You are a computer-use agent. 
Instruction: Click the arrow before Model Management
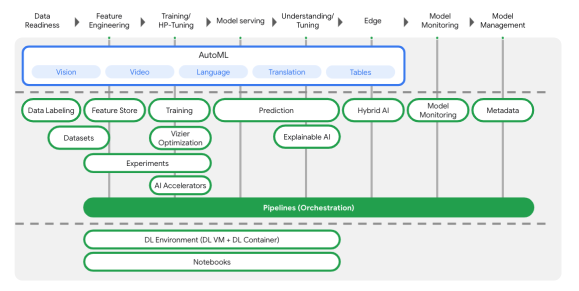click(471, 22)
